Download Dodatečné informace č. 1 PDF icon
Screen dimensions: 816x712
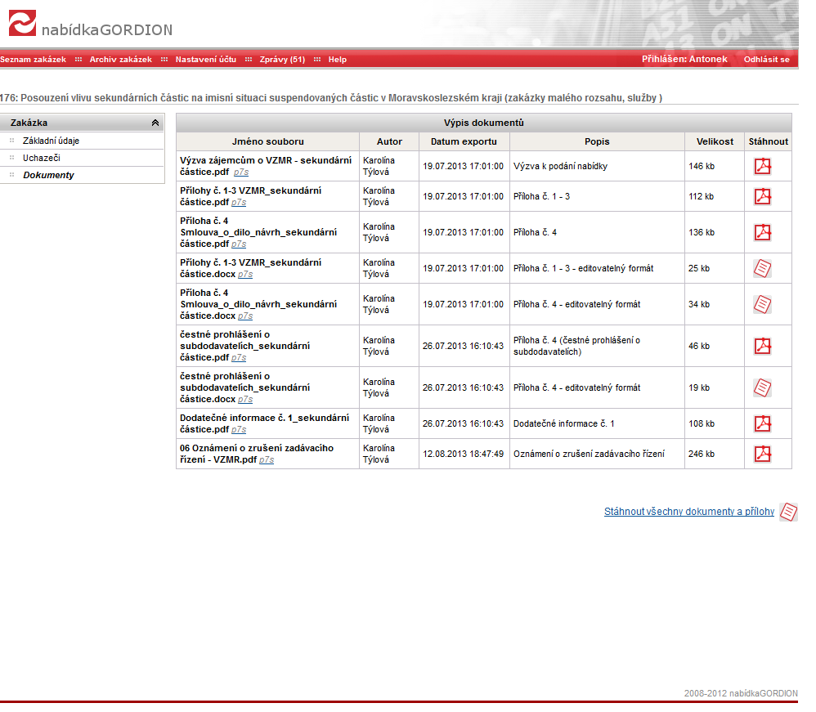pos(762,423)
